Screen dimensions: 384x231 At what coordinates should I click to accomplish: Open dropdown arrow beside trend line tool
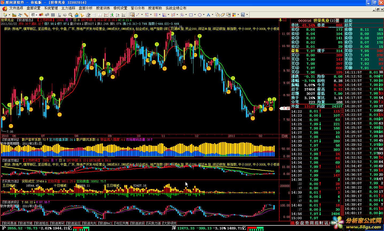click(142, 15)
